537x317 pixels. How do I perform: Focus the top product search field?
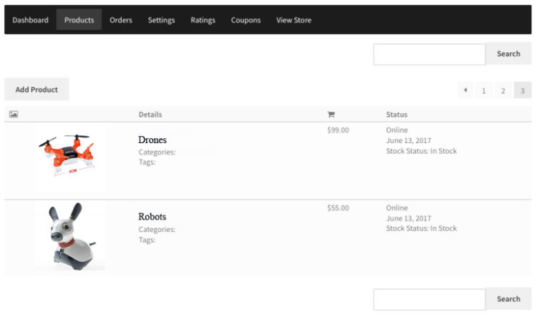pyautogui.click(x=430, y=54)
